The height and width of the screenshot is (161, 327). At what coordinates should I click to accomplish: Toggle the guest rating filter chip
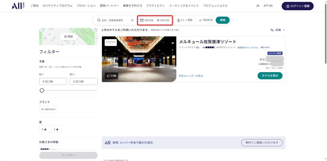coord(49,148)
